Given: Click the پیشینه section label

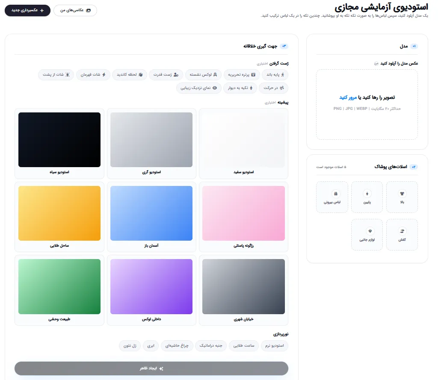Looking at the screenshot, I should [x=283, y=103].
